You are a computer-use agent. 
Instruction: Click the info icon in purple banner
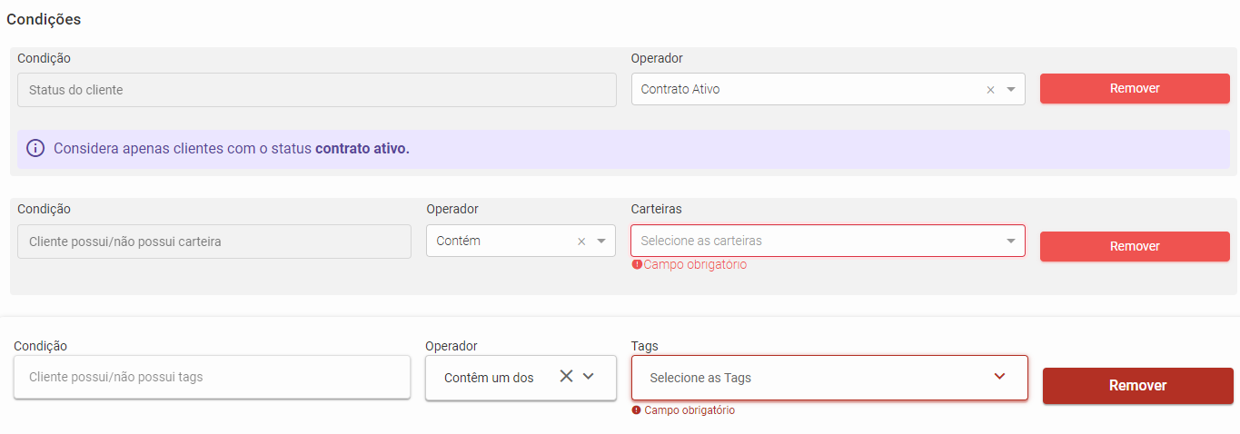[x=35, y=148]
